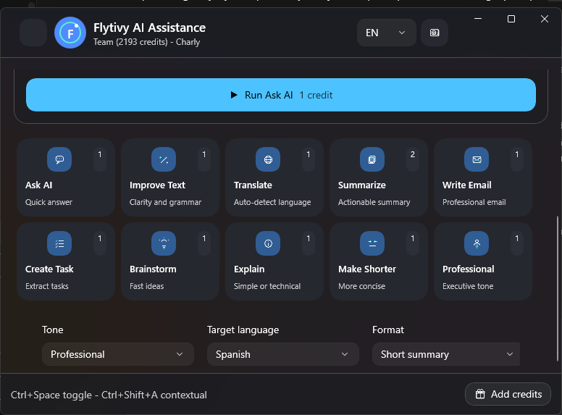The width and height of the screenshot is (562, 415).
Task: Maximize the Flytivy window
Action: 511,19
